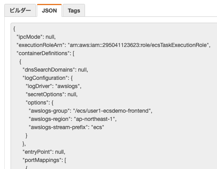This screenshot has width=217, height=169.
Task: Click the "logConfiguration": { line
Action: (48, 78)
